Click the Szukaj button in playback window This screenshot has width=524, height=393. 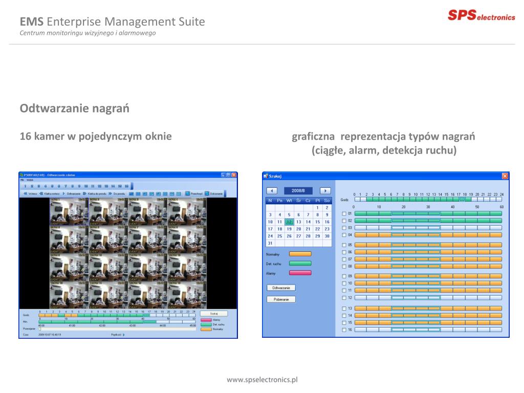[x=214, y=314]
